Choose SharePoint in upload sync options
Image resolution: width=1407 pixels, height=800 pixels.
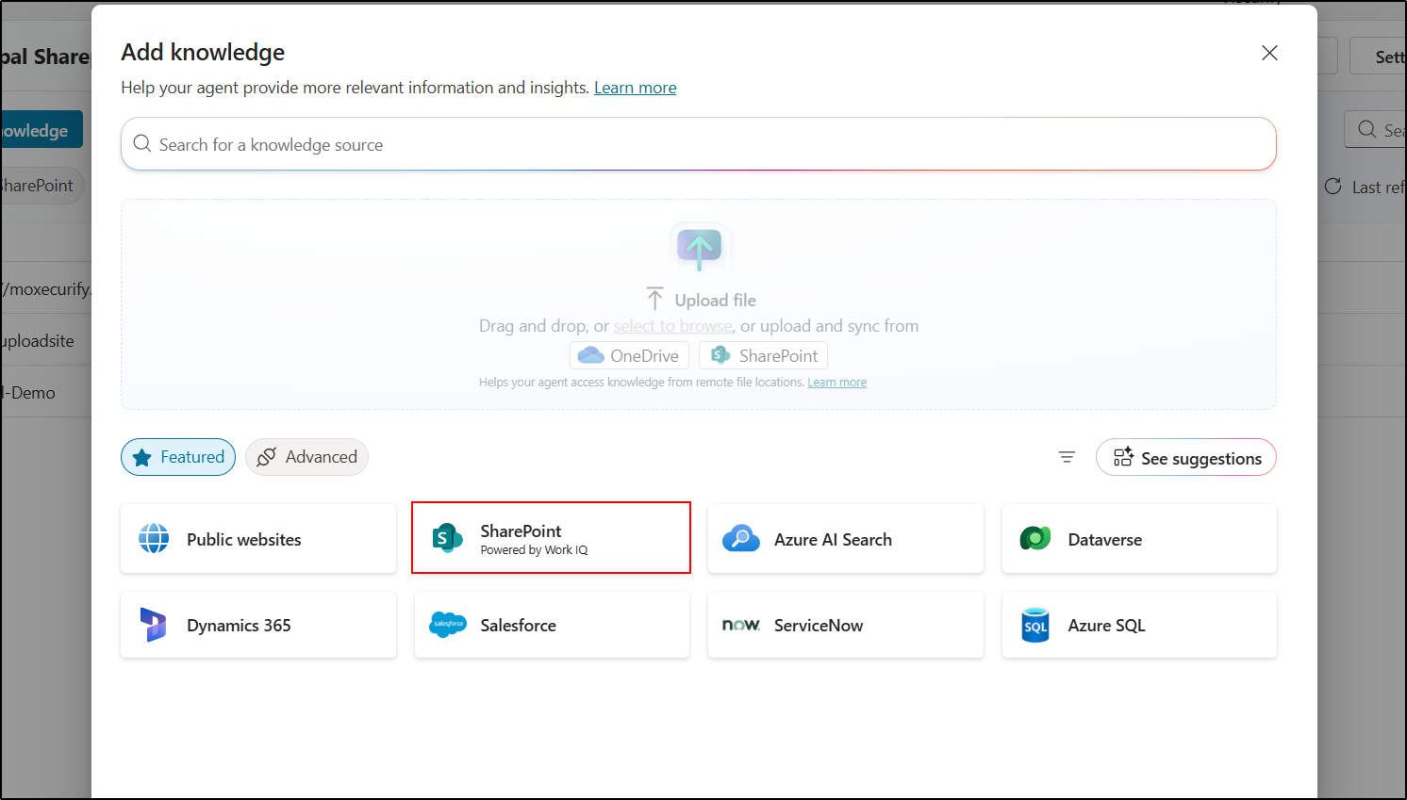click(764, 355)
